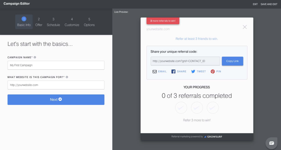This screenshot has width=281, height=150.
Task: Click SAVE AND EXIT in top bar
Action: click(269, 4)
